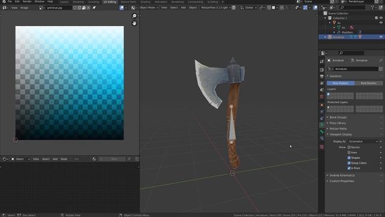Viewport: 385px width, 217px height.
Task: Enable the Axes checkbox under Show
Action: click(349, 153)
